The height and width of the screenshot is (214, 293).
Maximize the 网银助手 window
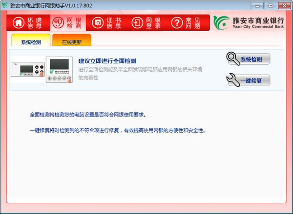point(271,5)
